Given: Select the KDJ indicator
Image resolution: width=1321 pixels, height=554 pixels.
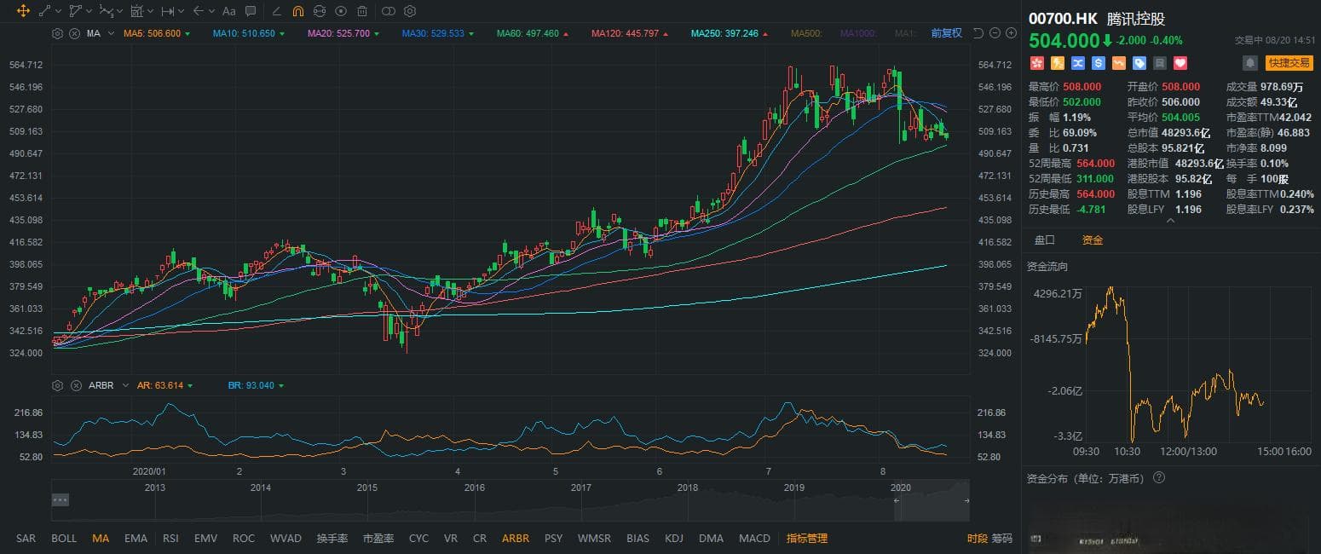Looking at the screenshot, I should coord(674,539).
